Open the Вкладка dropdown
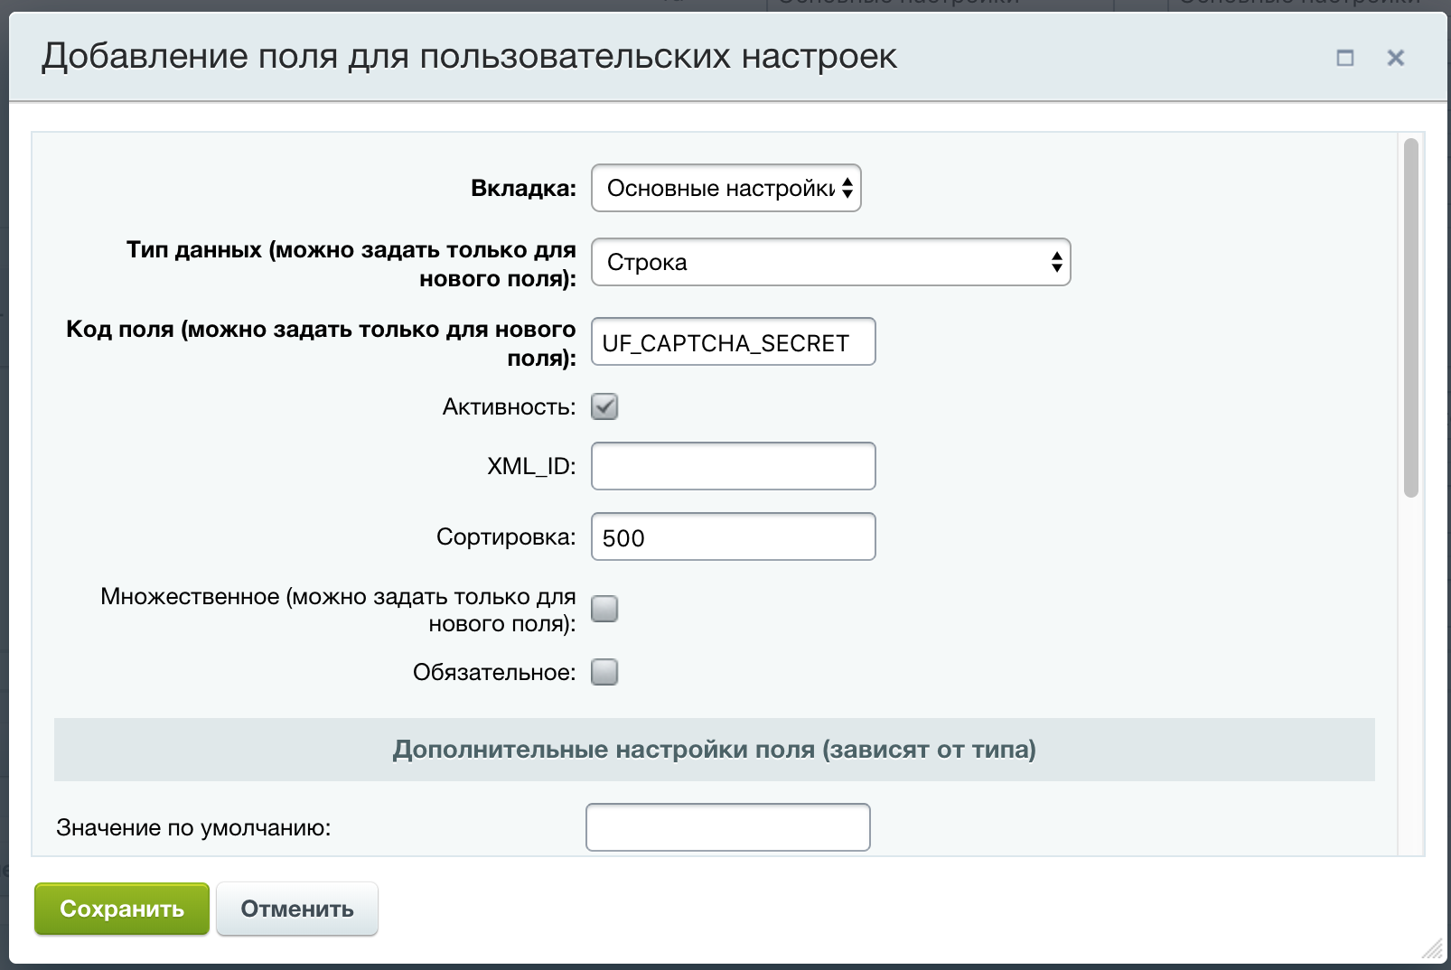The image size is (1451, 970). point(725,188)
